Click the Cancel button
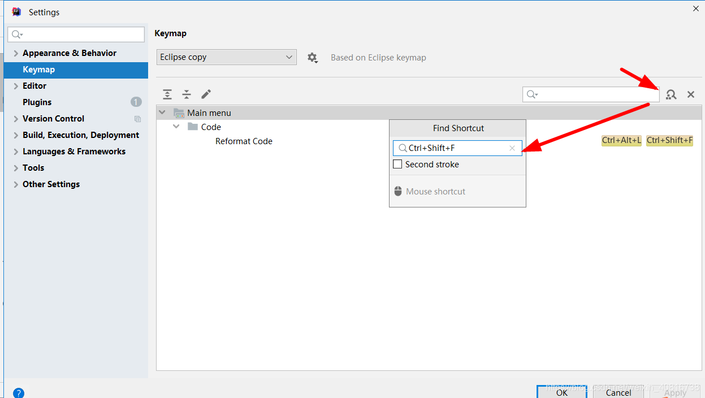 619,392
